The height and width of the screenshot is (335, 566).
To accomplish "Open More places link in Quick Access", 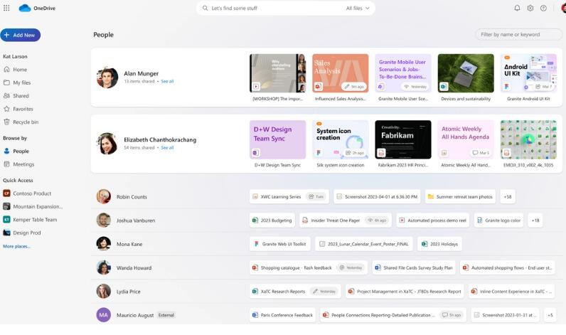I will tap(16, 246).
